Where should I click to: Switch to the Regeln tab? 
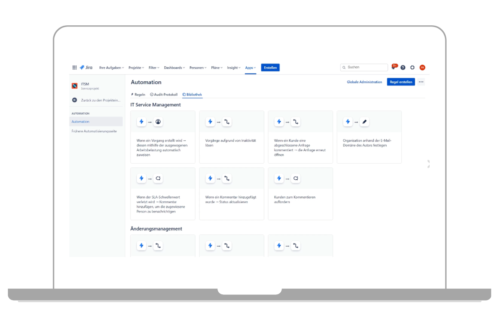tap(138, 95)
